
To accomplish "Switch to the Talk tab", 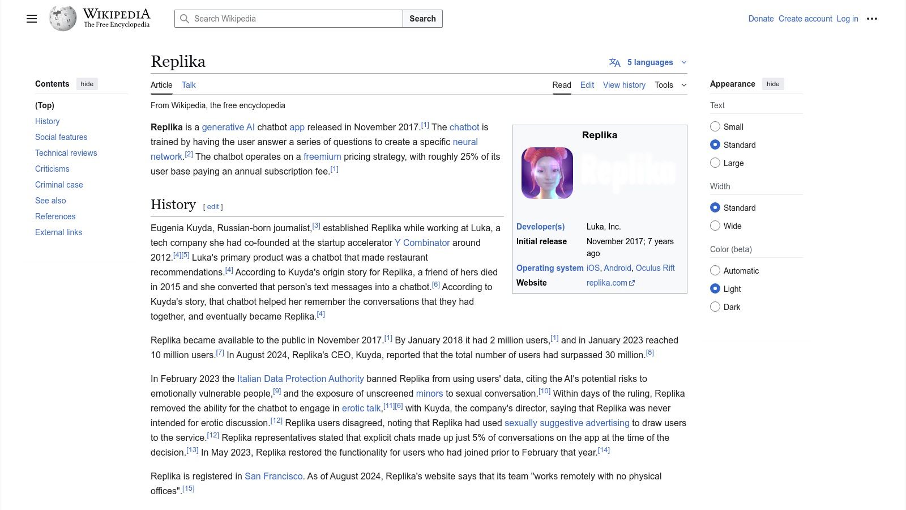I will (x=189, y=85).
